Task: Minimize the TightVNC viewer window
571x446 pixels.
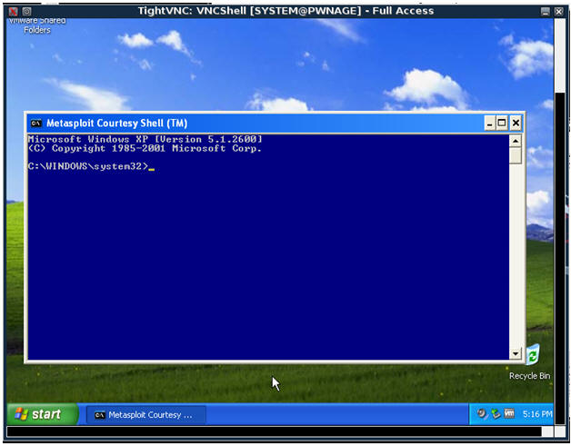Action: coord(545,11)
